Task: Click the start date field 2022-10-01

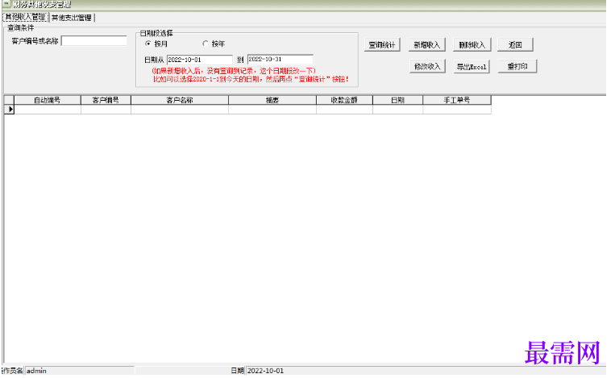Action: (x=200, y=60)
